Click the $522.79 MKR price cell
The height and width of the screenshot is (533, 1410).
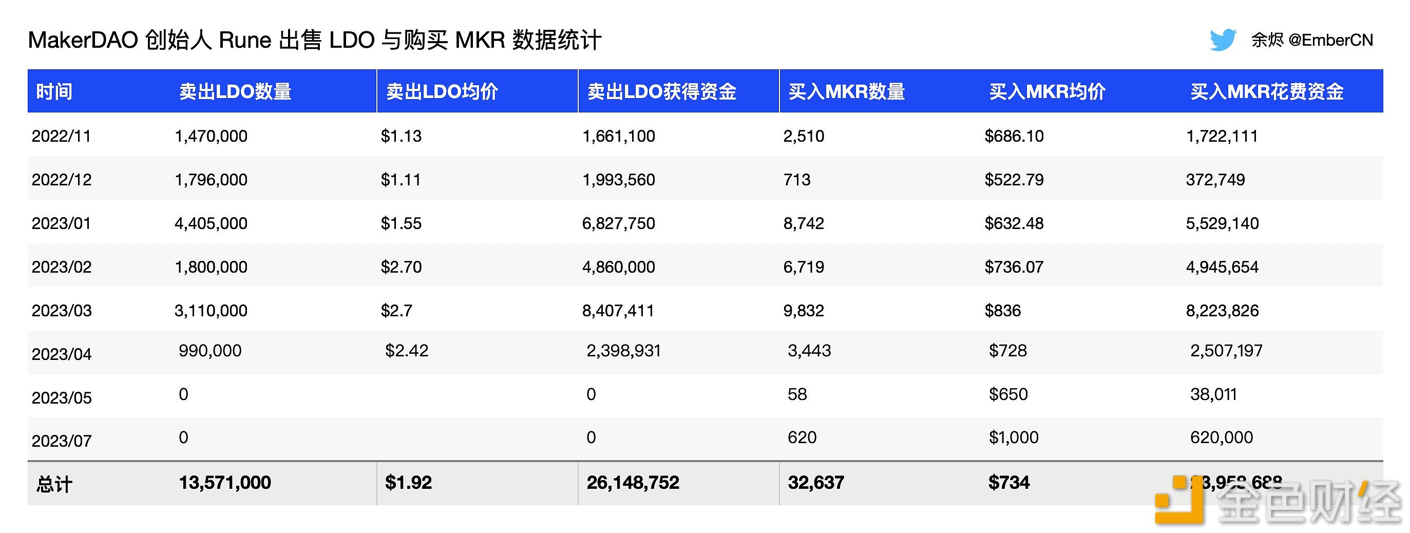(x=1014, y=180)
